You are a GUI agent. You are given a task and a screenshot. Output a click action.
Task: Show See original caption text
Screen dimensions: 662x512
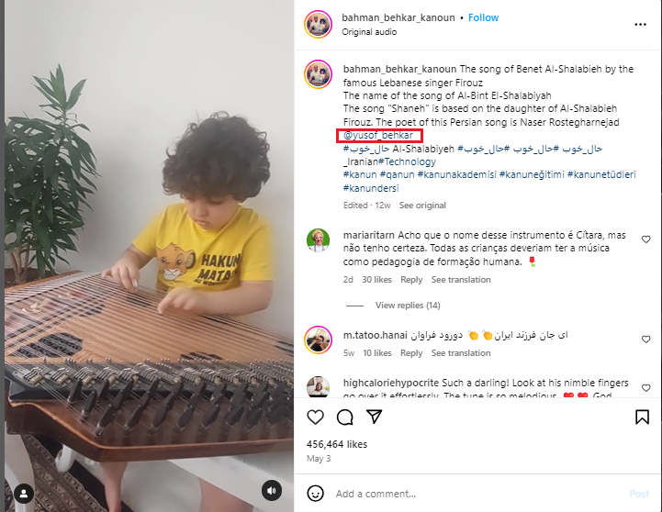coord(422,206)
